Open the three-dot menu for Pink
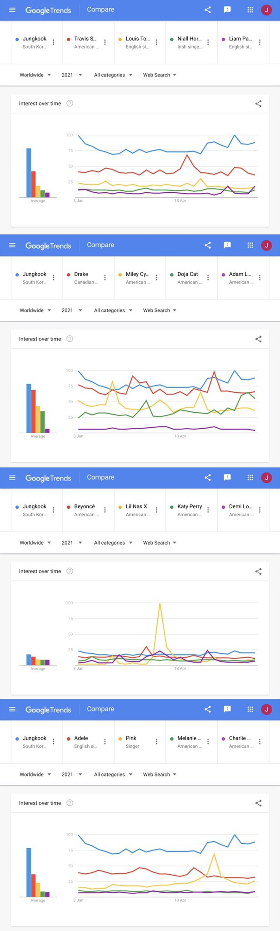 [x=157, y=742]
